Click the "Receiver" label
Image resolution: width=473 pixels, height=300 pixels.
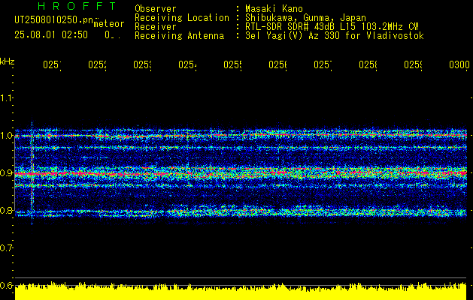pyautogui.click(x=156, y=27)
